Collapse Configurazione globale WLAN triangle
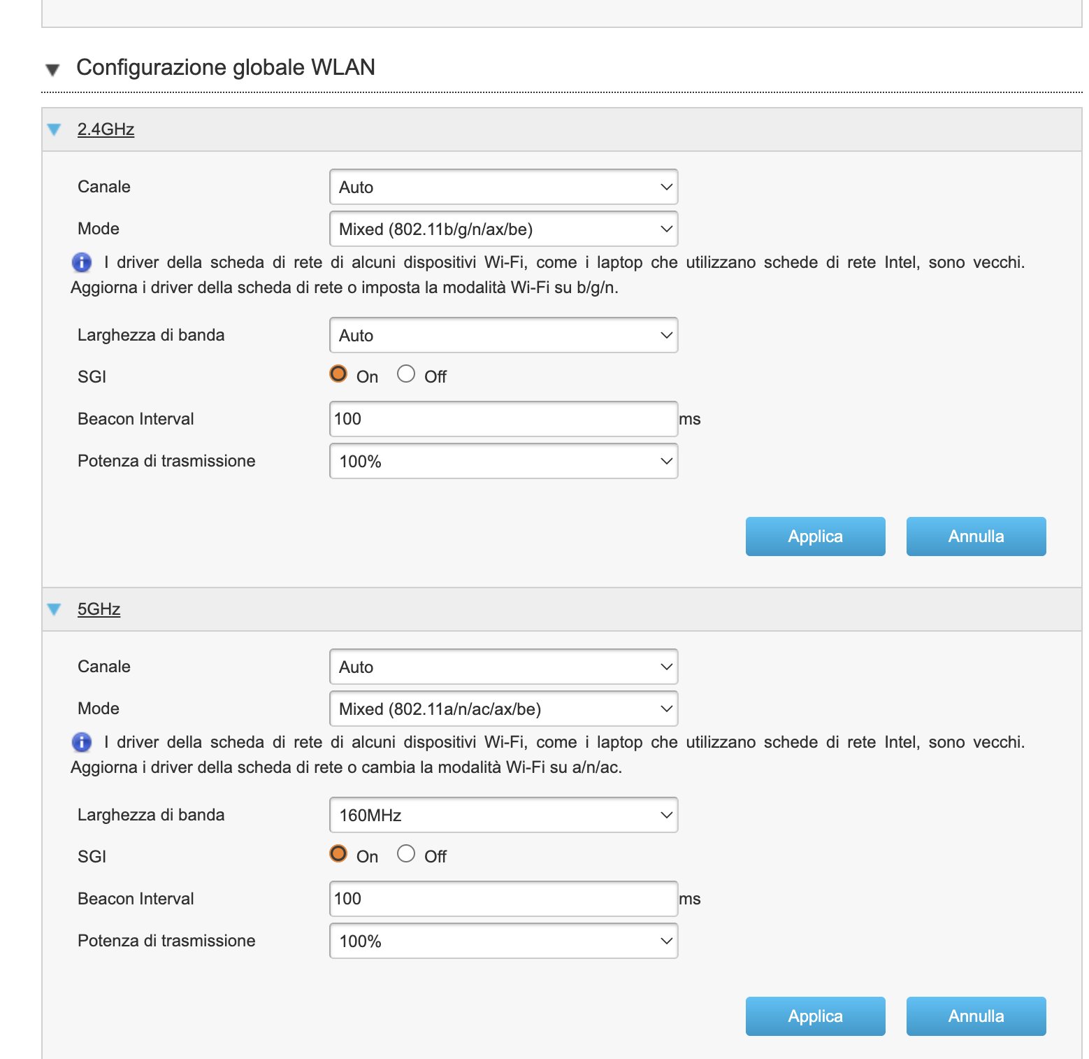This screenshot has width=1089, height=1059. [52, 69]
